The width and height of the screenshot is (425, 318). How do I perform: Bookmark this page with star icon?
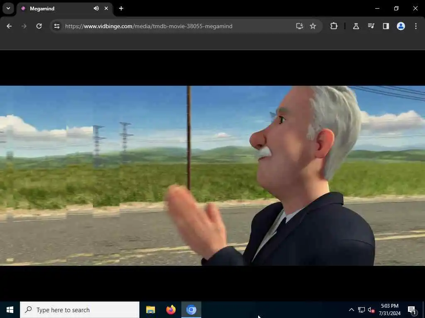pyautogui.click(x=313, y=26)
